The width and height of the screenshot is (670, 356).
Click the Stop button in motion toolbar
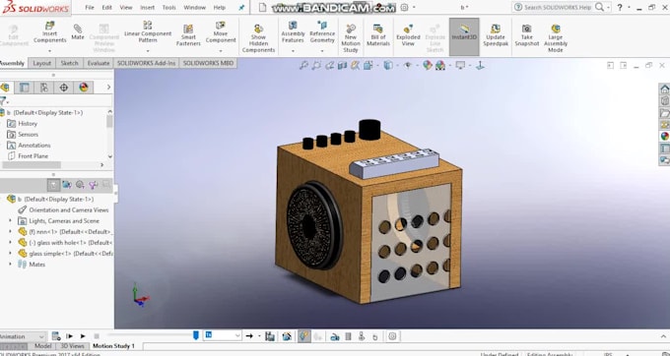97,336
